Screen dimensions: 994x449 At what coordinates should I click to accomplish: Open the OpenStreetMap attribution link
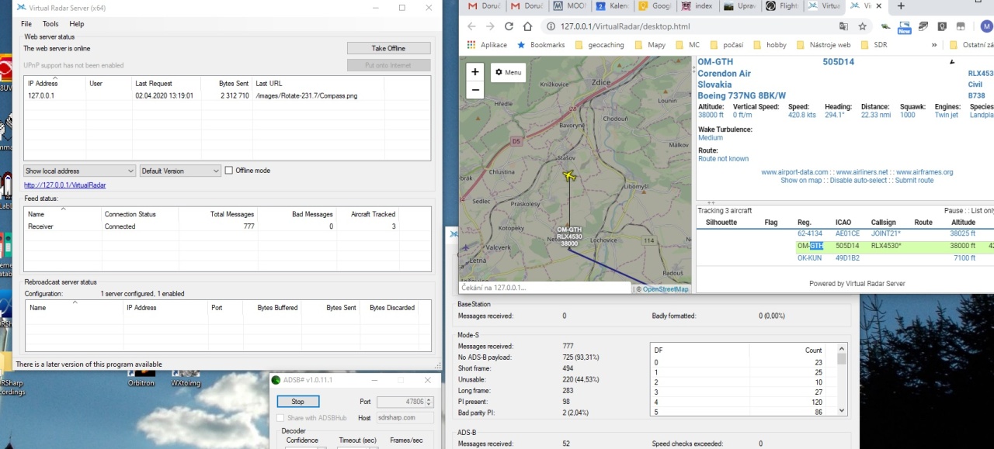(666, 289)
